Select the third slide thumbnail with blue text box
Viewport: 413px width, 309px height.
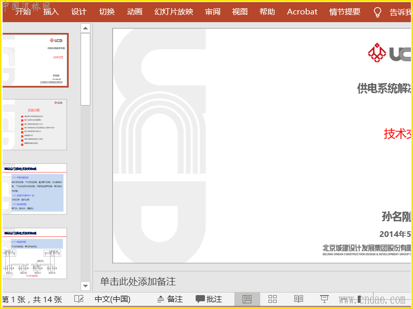[x=35, y=189]
